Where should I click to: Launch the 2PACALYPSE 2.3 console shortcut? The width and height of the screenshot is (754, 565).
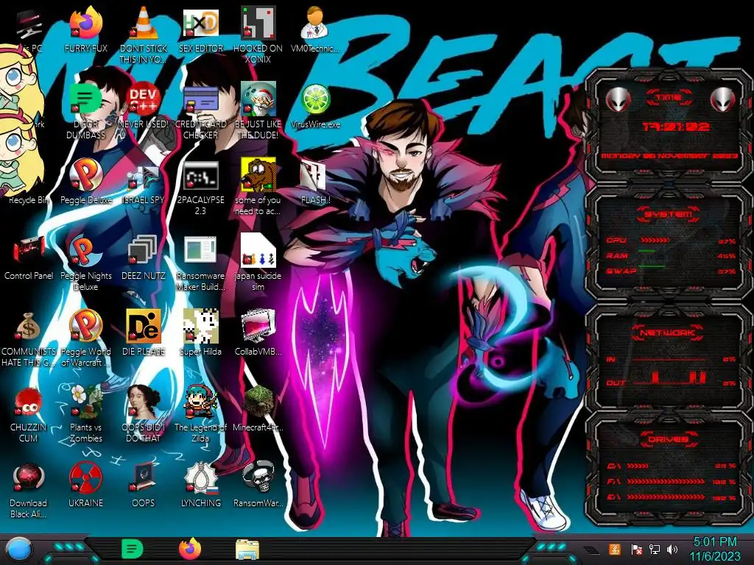click(x=200, y=175)
